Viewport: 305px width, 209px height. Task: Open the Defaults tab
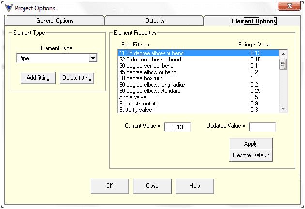point(154,21)
